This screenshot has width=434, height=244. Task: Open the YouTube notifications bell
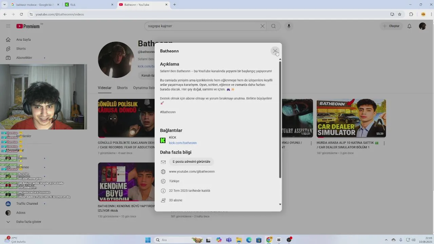click(409, 26)
